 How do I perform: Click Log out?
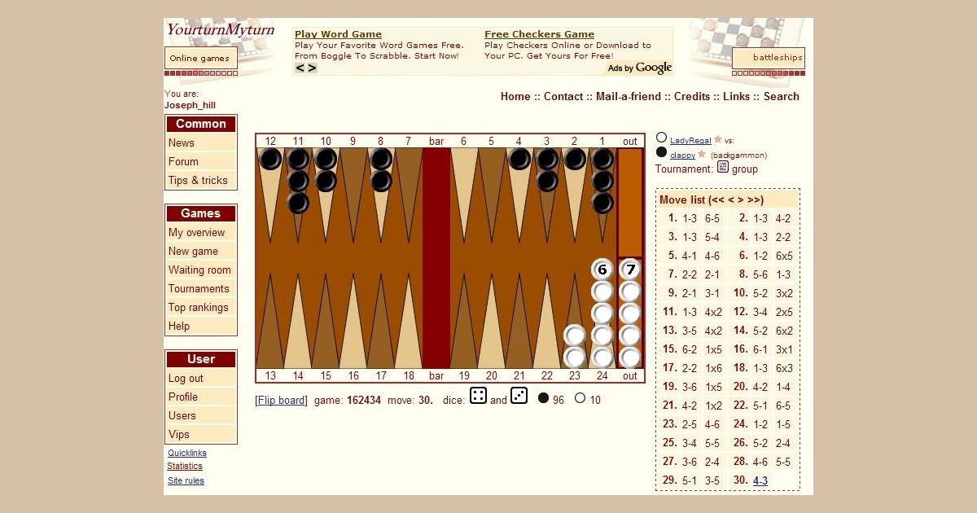201,378
